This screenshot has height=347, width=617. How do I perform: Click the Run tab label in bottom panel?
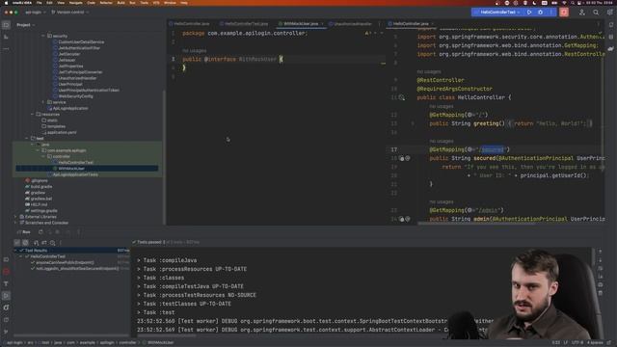click(x=26, y=232)
